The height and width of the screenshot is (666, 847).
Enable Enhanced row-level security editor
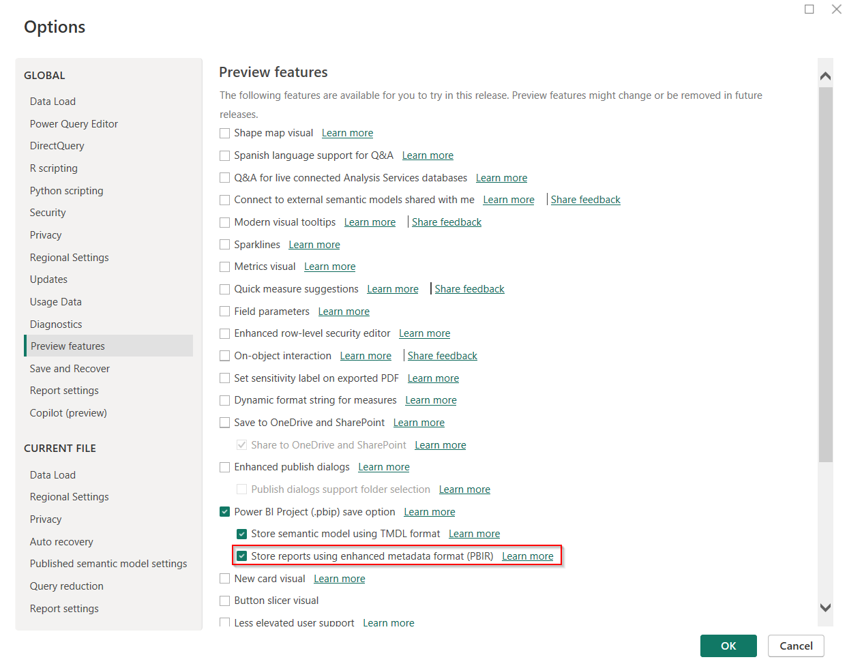224,333
